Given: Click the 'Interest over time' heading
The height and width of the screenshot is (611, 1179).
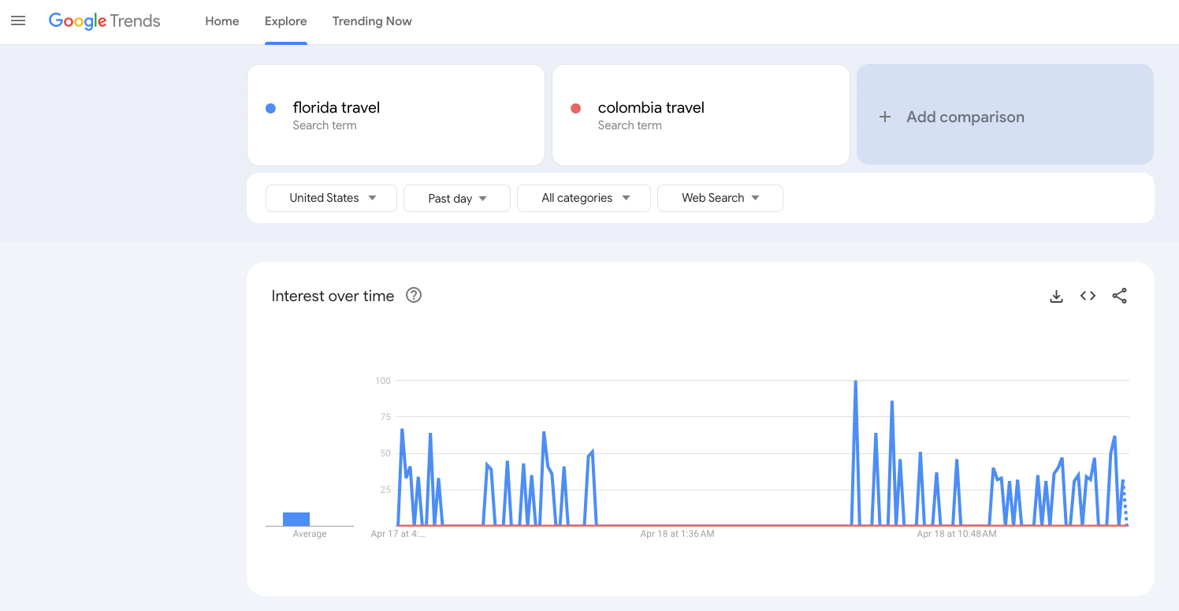Looking at the screenshot, I should (333, 296).
